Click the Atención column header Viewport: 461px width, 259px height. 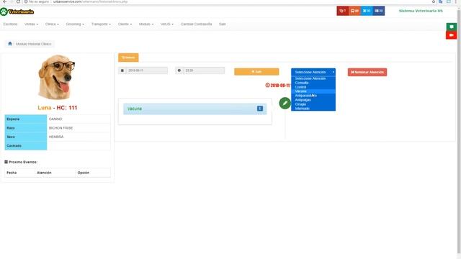coord(44,173)
